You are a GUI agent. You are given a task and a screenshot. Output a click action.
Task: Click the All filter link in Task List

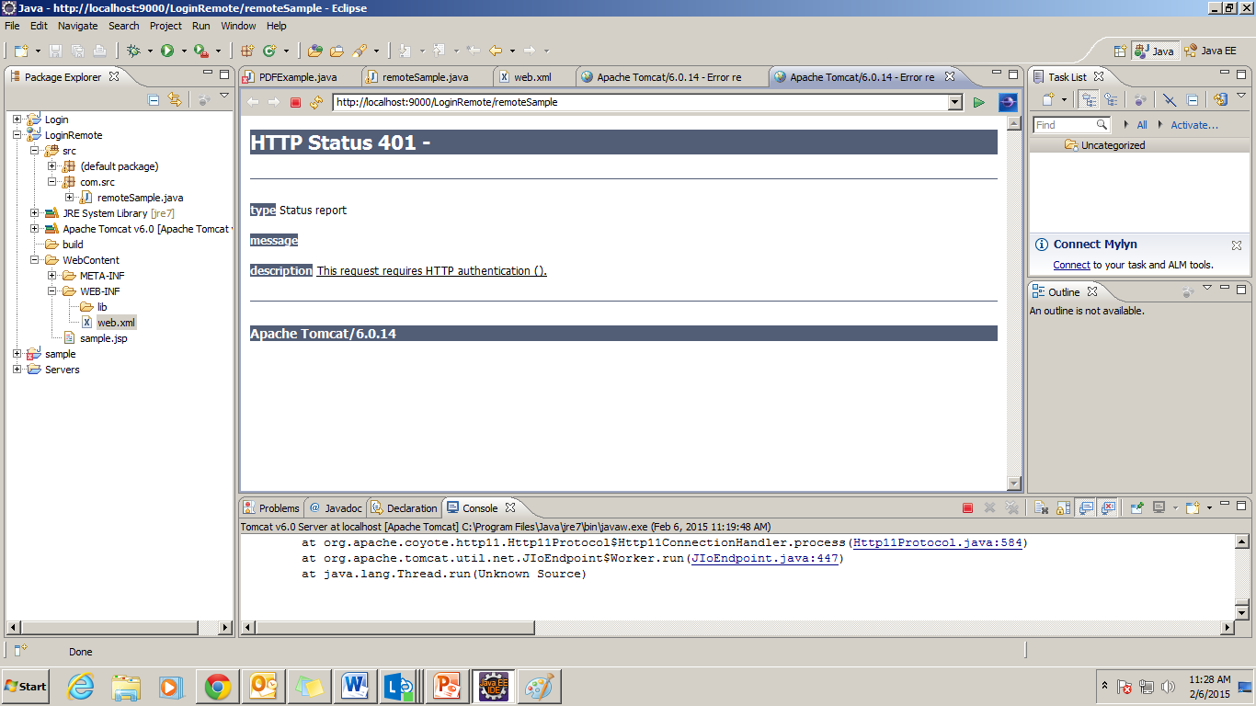1142,125
